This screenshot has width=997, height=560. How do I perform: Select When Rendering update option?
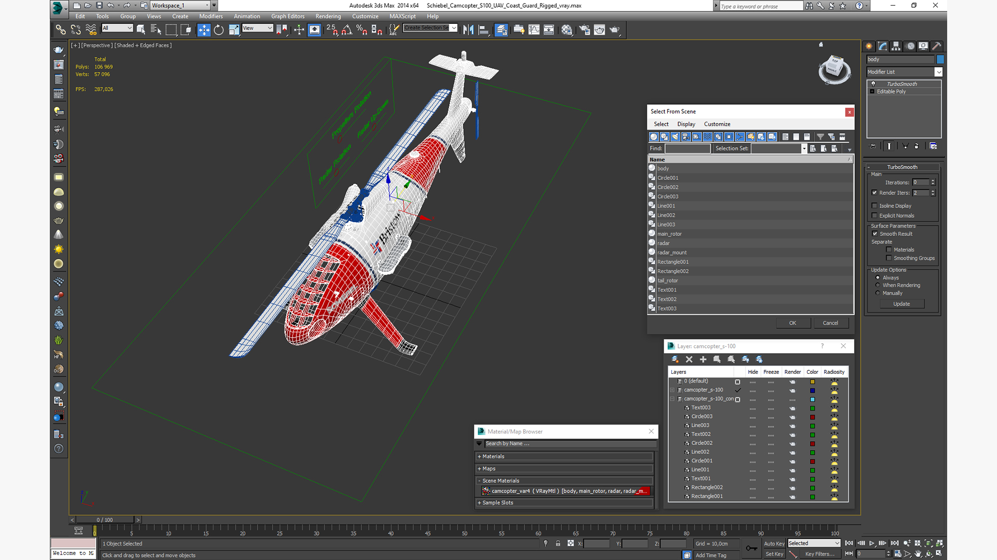[878, 285]
